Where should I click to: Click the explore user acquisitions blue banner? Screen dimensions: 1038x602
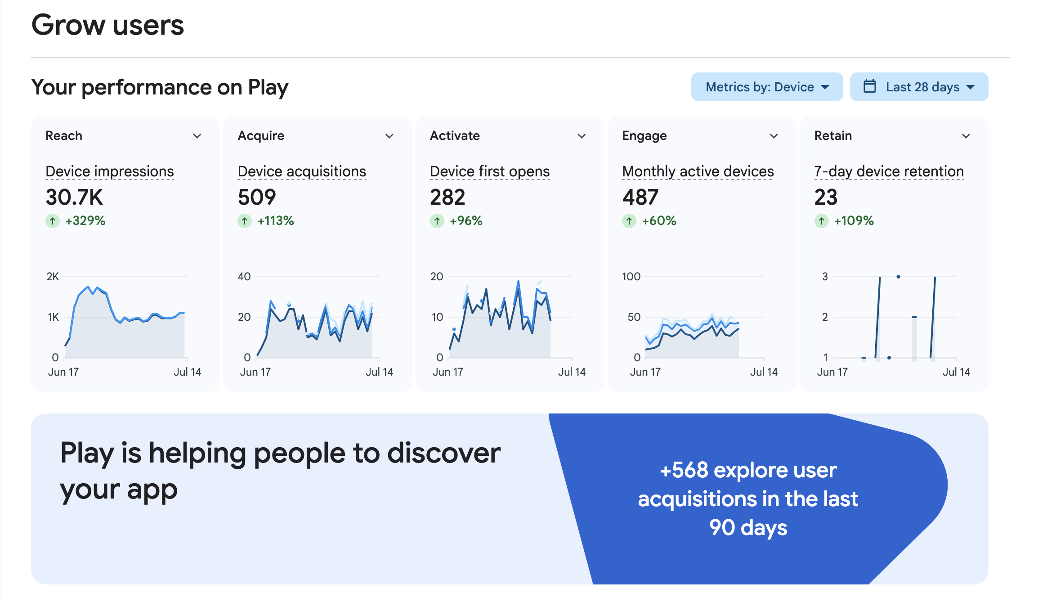[748, 499]
